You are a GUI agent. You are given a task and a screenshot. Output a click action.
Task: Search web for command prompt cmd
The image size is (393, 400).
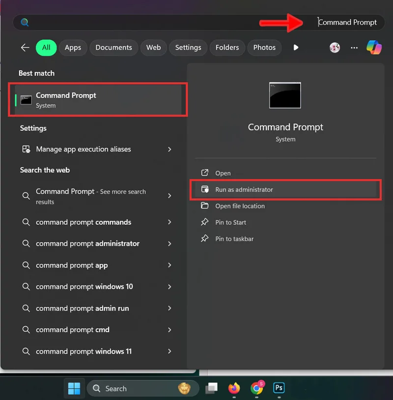[x=98, y=330]
